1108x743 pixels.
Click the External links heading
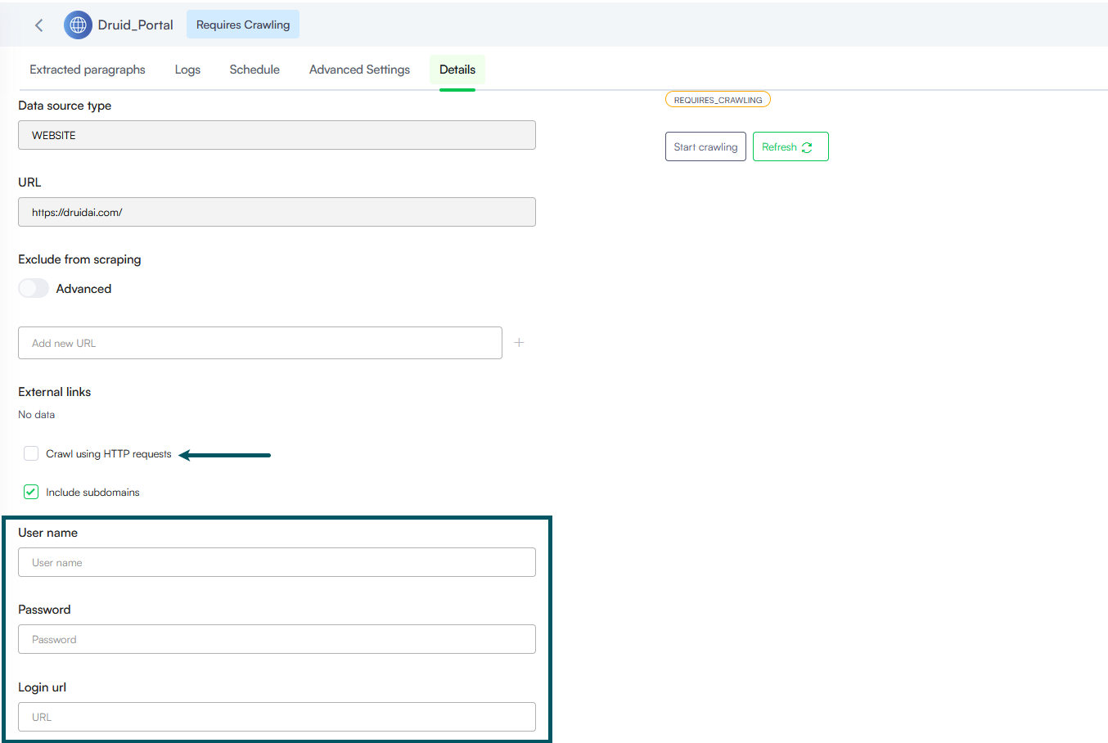click(55, 392)
